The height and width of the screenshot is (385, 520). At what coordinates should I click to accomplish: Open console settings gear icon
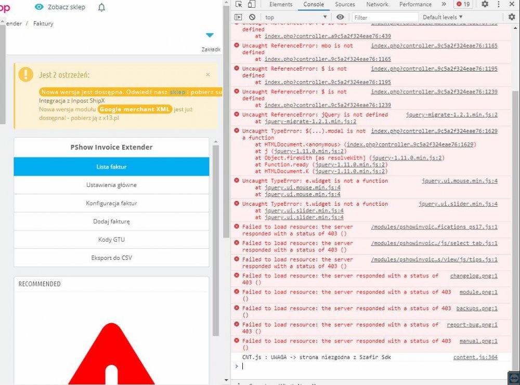click(512, 17)
